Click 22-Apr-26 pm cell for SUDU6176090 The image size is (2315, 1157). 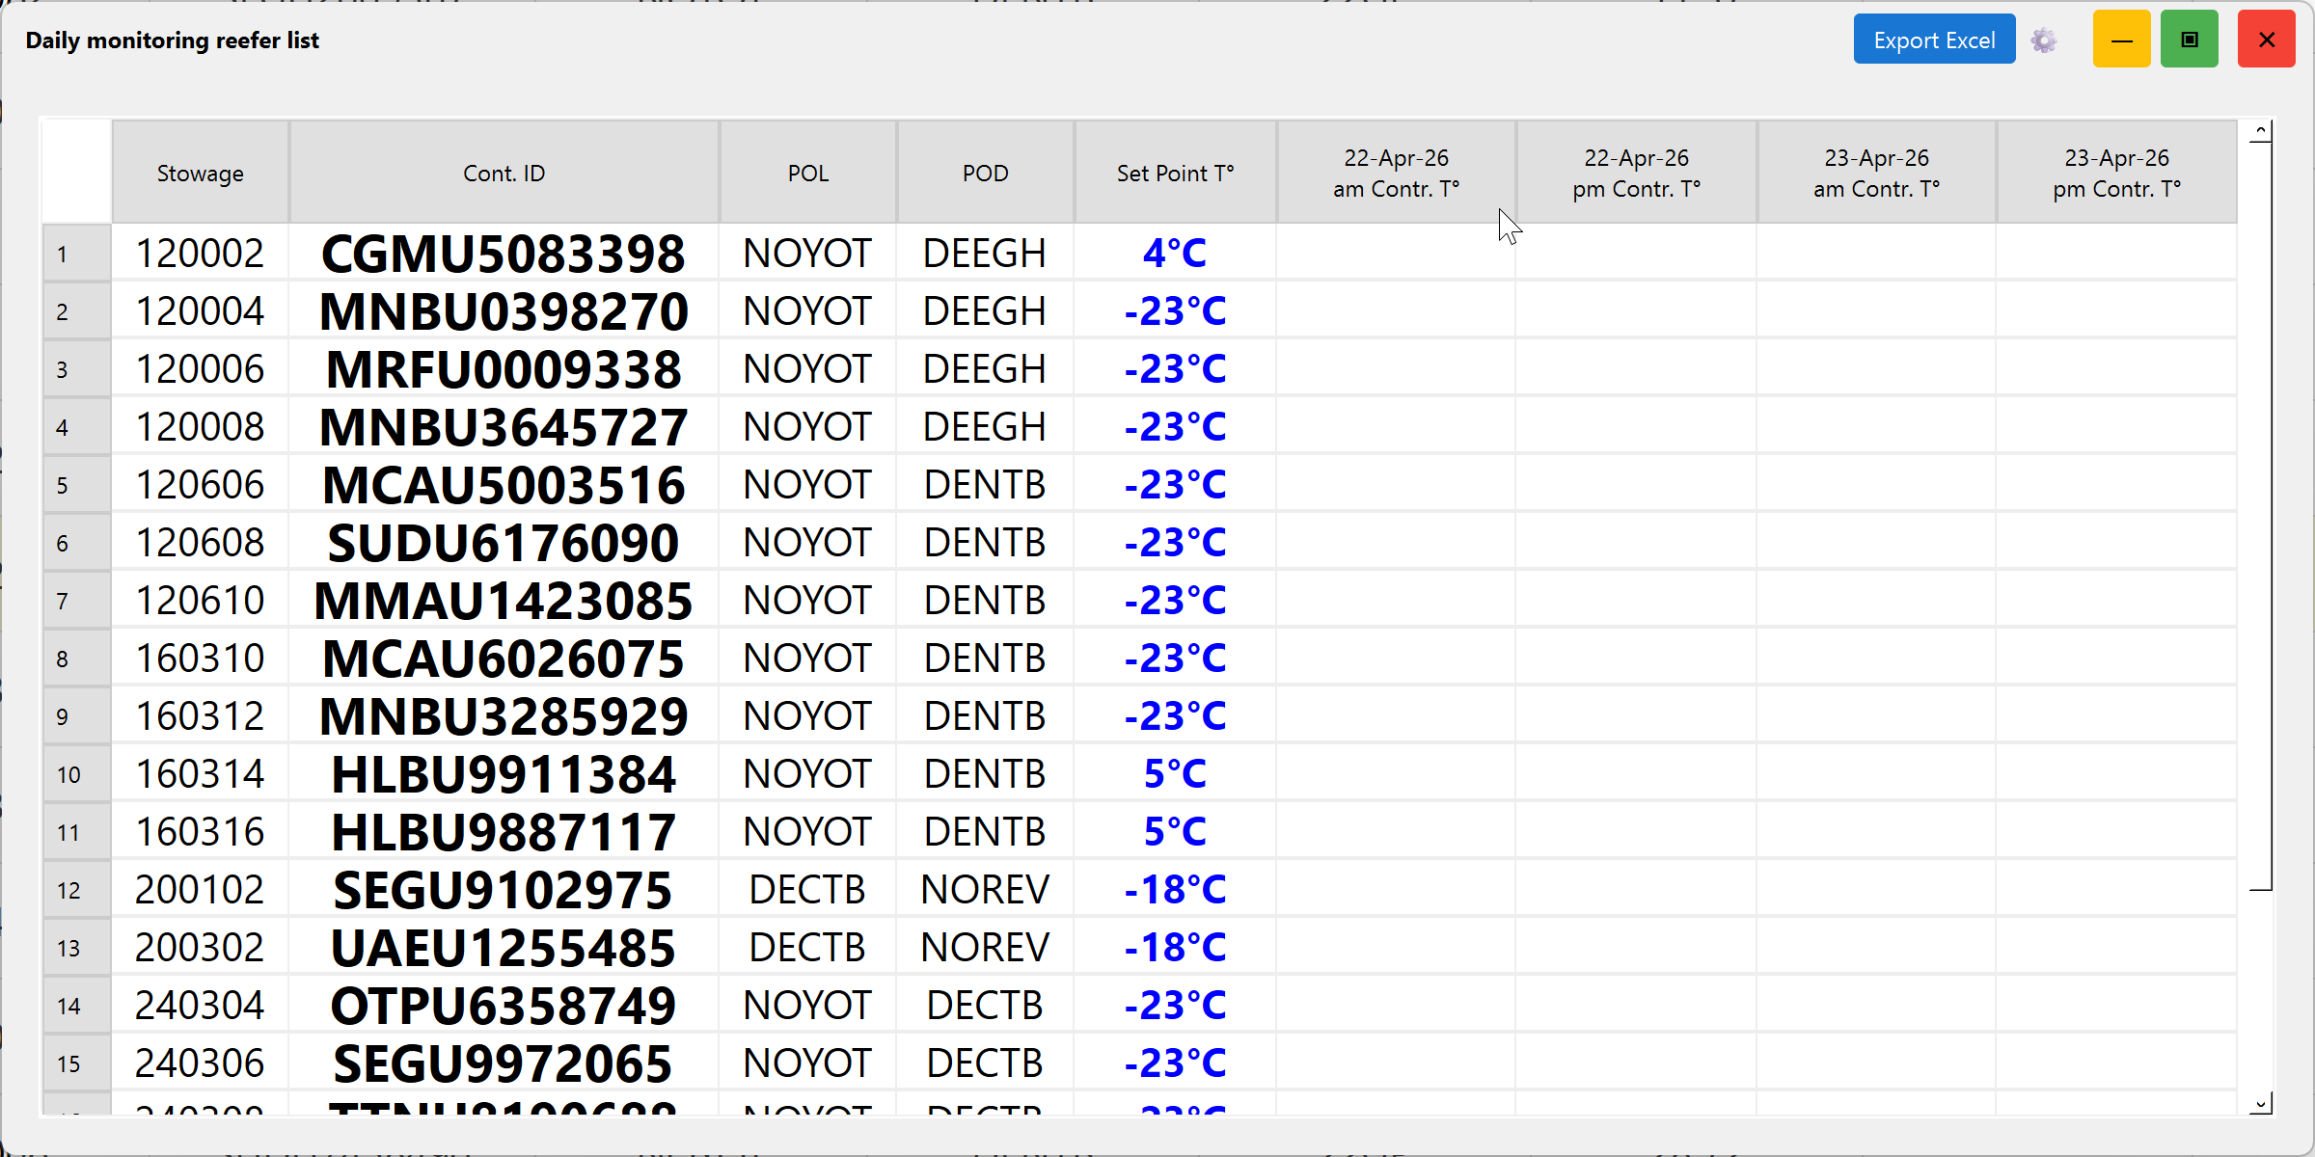(1636, 543)
